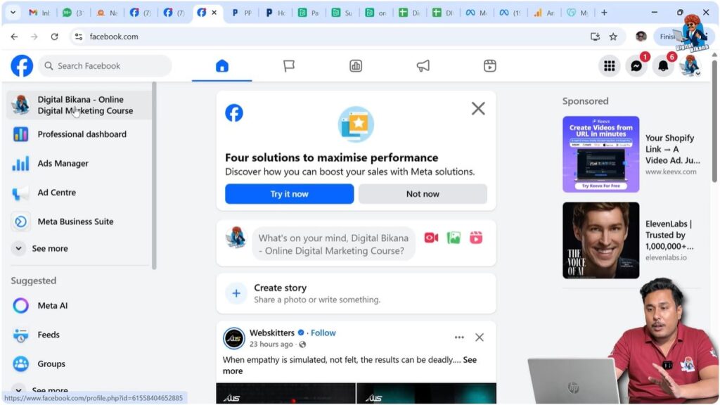The width and height of the screenshot is (720, 405).
Task: Go back in the browser
Action: coord(14,37)
